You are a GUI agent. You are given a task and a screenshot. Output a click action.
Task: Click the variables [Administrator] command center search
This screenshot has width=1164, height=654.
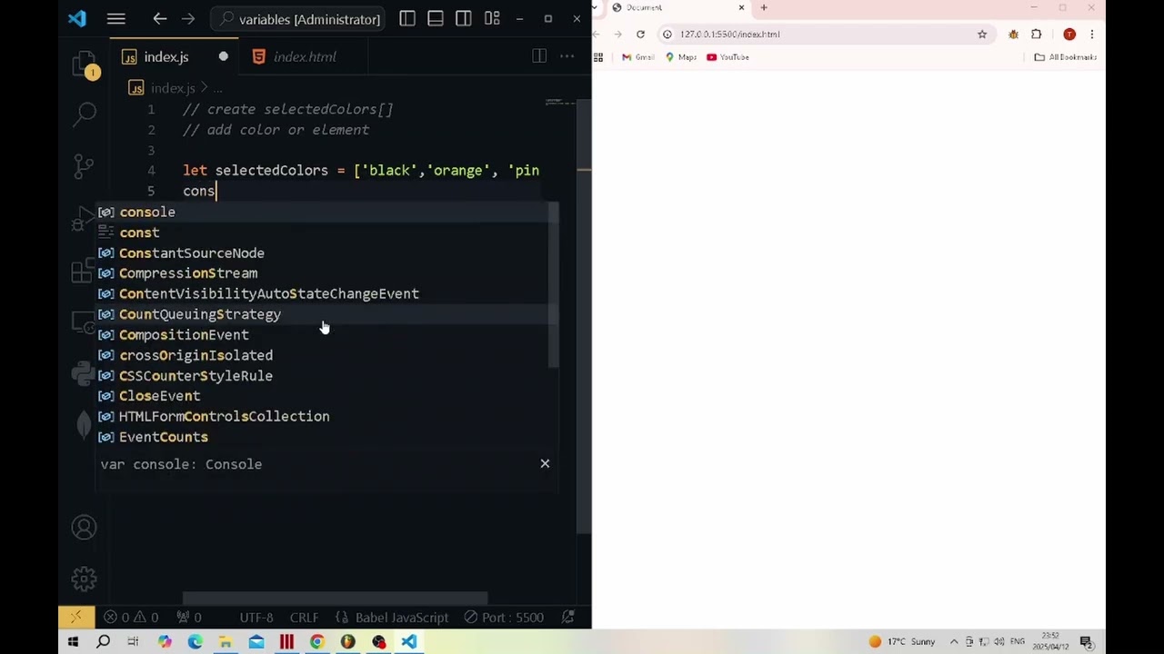coord(297,19)
